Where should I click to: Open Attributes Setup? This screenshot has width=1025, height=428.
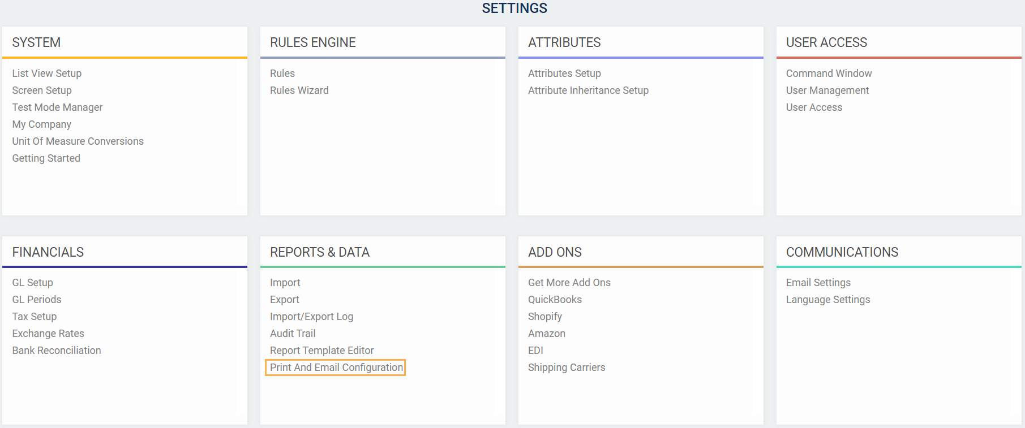tap(564, 74)
